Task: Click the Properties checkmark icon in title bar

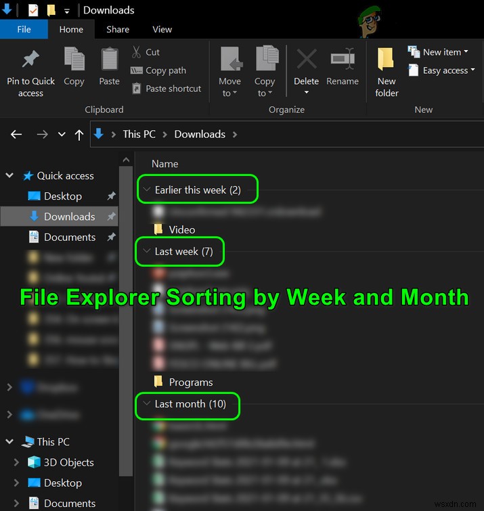Action: coord(33,10)
